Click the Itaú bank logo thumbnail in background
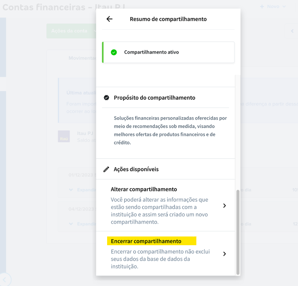This screenshot has height=286, width=298. pyautogui.click(x=64, y=136)
